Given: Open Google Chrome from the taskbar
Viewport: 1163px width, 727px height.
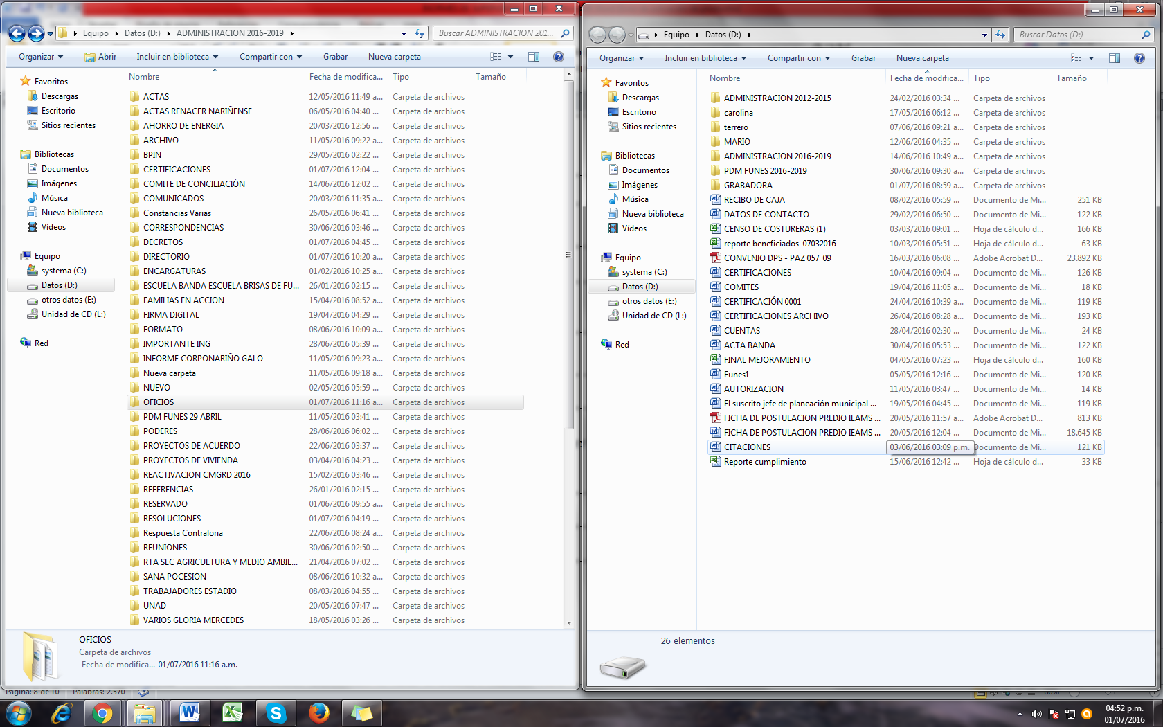Looking at the screenshot, I should tap(102, 713).
